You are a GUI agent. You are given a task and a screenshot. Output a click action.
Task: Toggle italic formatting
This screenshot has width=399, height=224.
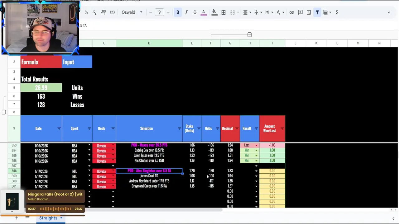[x=186, y=12]
